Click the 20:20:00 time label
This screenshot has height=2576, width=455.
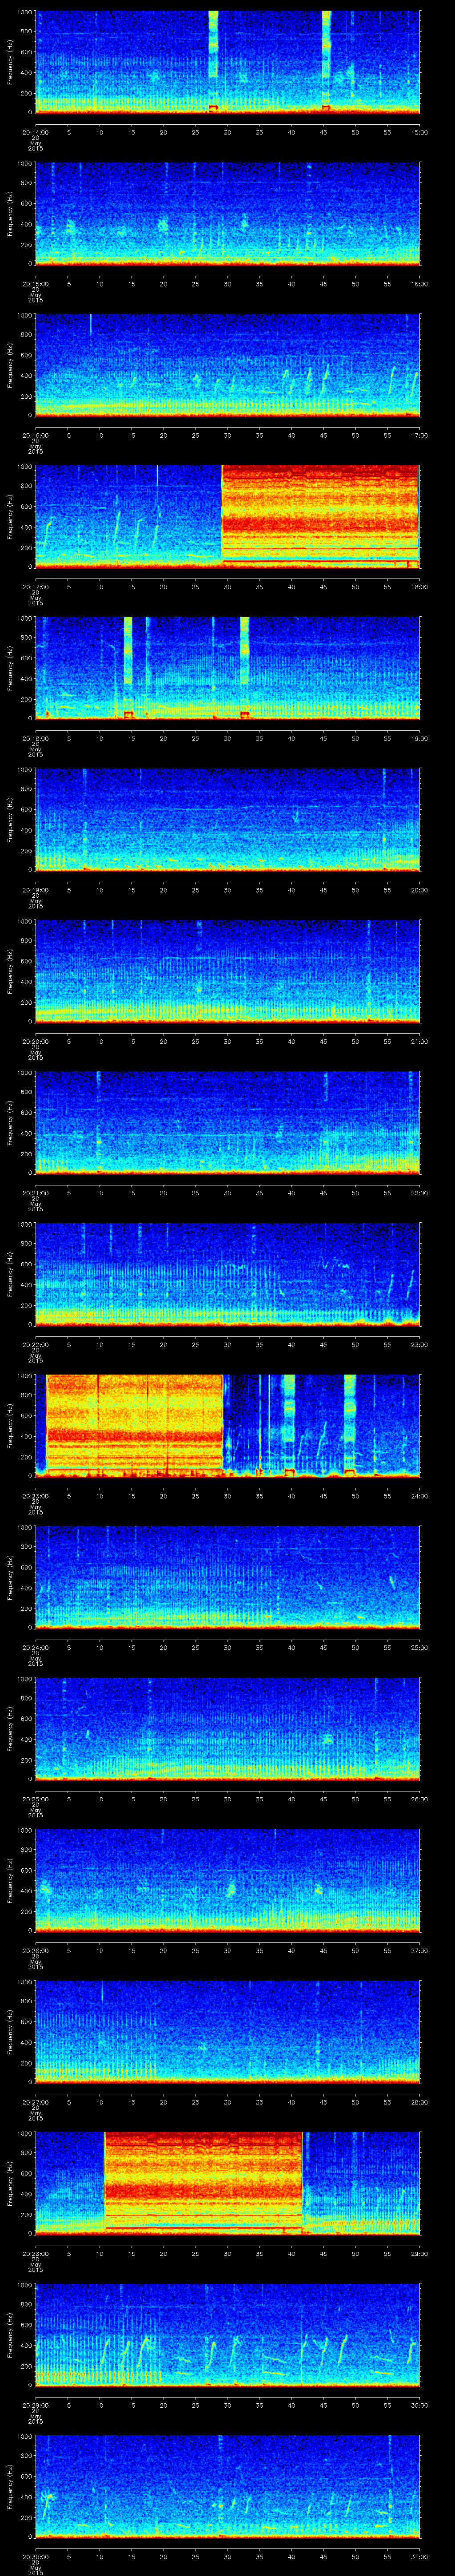pyautogui.click(x=35, y=1041)
